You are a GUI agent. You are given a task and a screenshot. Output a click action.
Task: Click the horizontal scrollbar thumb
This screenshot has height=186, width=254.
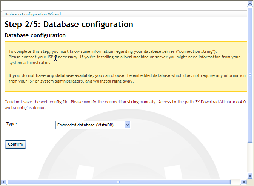point(119,182)
